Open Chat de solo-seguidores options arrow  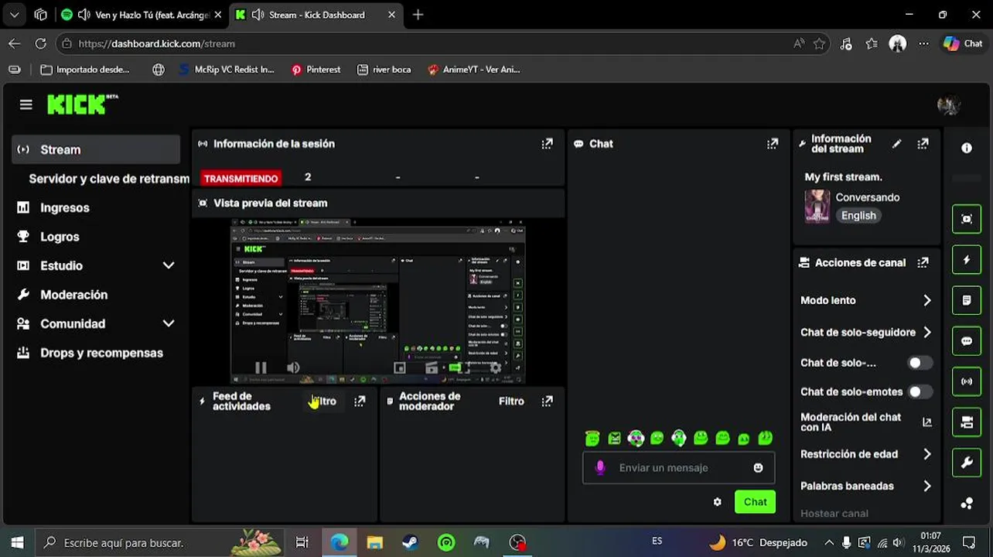pos(926,333)
